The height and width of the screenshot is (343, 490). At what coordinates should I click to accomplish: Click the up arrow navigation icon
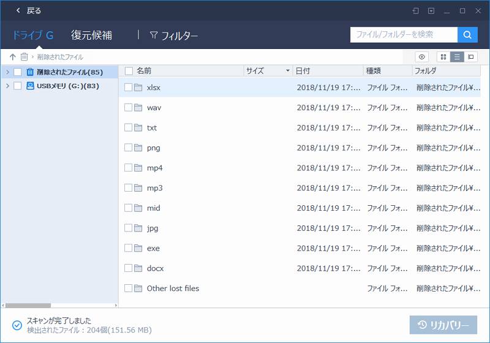click(13, 57)
